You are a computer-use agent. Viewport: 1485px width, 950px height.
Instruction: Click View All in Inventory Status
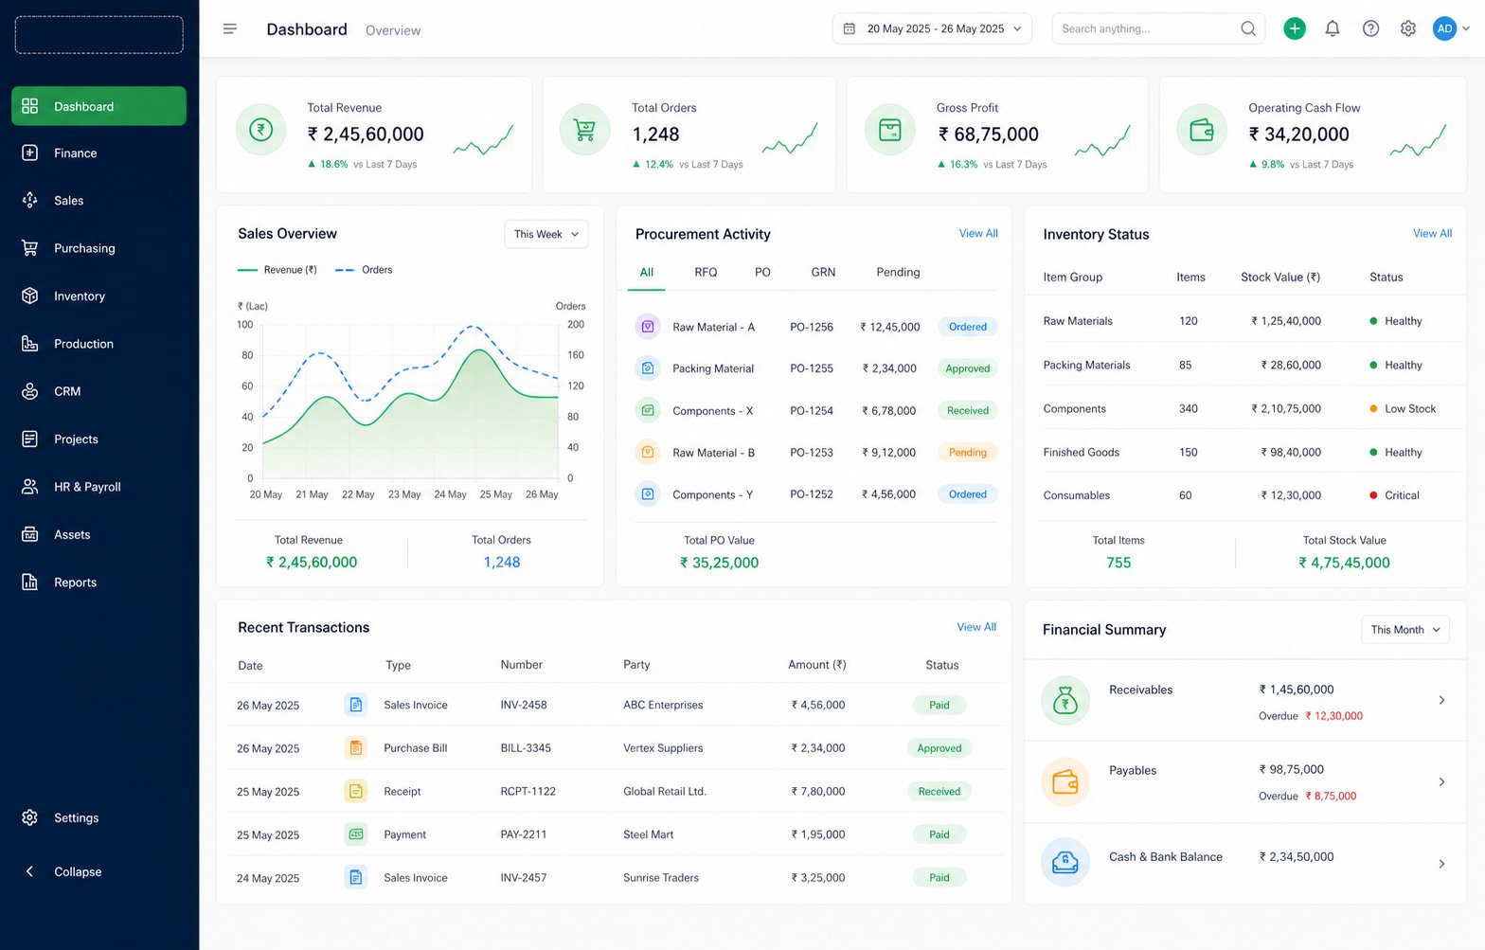tap(1432, 233)
